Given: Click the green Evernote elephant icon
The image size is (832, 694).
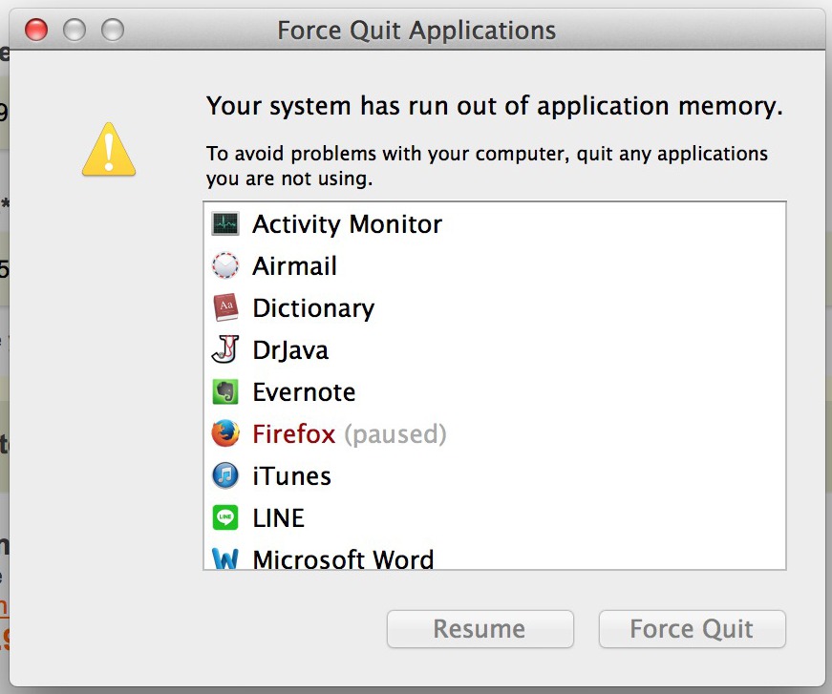Looking at the screenshot, I should pos(225,391).
